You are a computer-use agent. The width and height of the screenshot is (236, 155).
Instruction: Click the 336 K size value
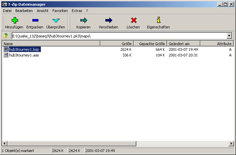pos(127,55)
